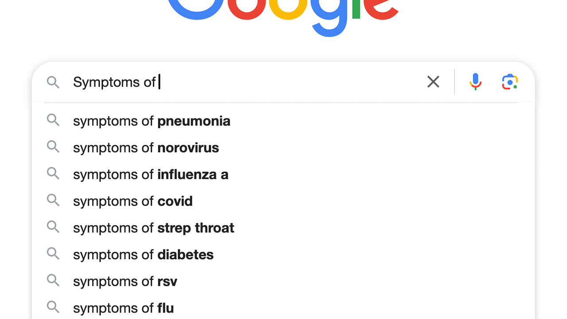567x319 pixels.
Task: Click the Google logo
Action: click(283, 13)
